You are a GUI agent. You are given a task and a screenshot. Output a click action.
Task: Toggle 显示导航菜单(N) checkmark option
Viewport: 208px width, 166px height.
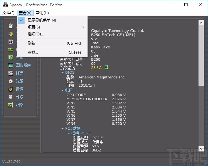coord(52,20)
